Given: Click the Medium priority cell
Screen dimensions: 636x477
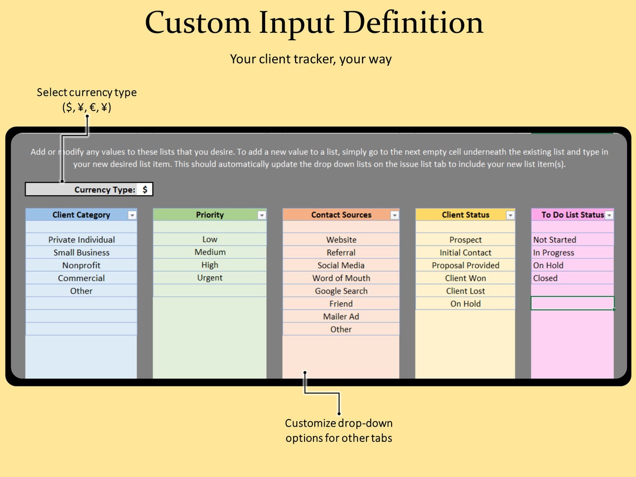Looking at the screenshot, I should [x=209, y=252].
